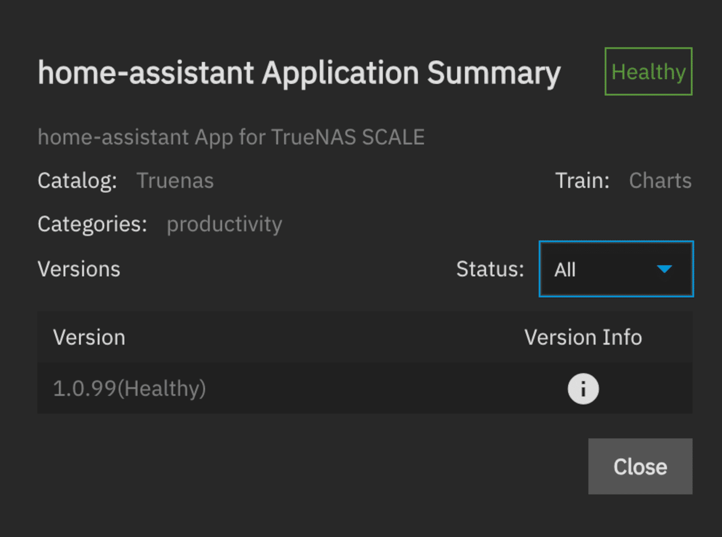Select the 1.0.99(Healthy) version row text
Screen dimensions: 722x537
coord(129,389)
